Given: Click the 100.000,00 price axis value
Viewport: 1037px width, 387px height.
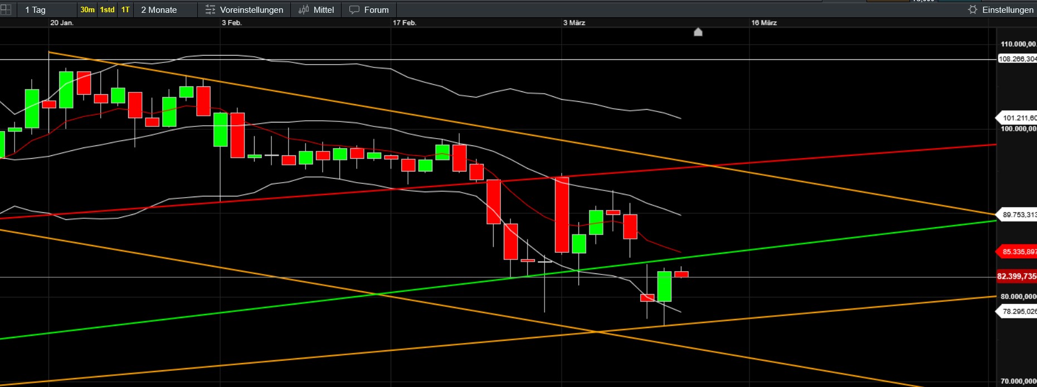Looking at the screenshot, I should pyautogui.click(x=1018, y=129).
